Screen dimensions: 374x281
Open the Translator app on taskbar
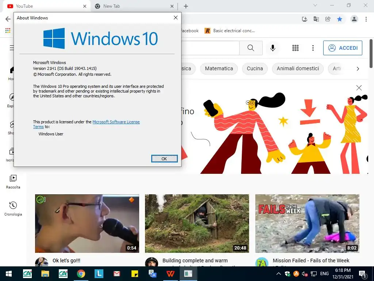click(152, 274)
